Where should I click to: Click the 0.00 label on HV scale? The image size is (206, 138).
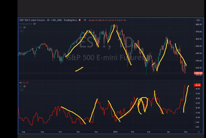coord(197,127)
